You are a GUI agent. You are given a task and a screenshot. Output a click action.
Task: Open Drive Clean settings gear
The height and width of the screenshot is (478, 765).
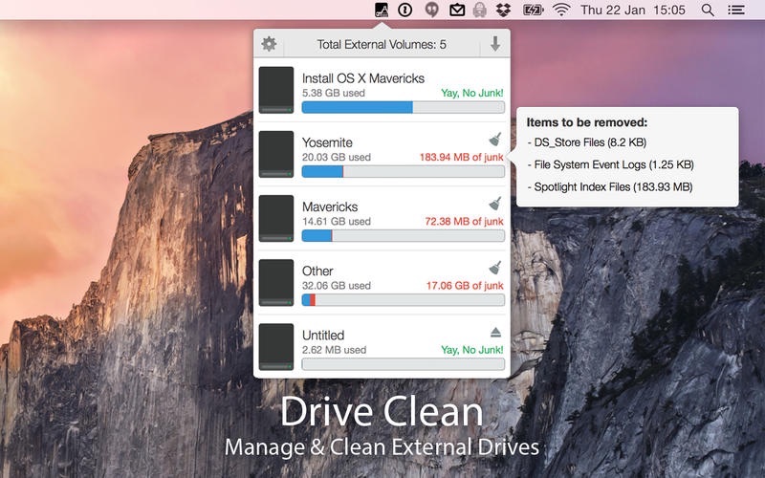click(269, 44)
